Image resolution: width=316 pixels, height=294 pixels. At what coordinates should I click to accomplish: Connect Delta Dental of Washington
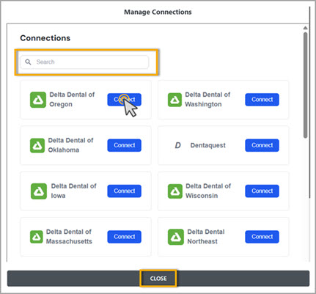pyautogui.click(x=262, y=100)
